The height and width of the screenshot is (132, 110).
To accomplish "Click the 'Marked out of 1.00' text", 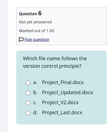I will click(36, 31).
